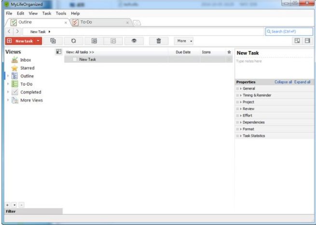The width and height of the screenshot is (316, 225).
Task: Expand the More Views tree node
Action: point(8,100)
